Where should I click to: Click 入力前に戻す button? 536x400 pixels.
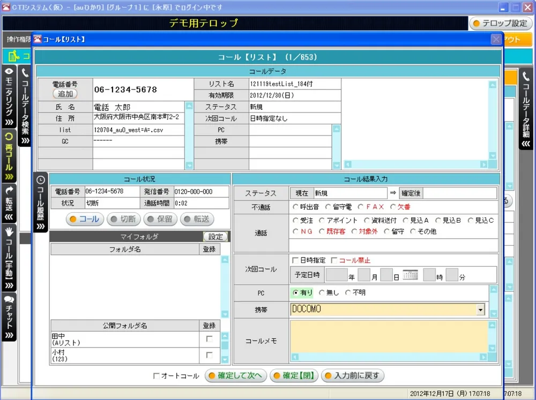pyautogui.click(x=353, y=375)
